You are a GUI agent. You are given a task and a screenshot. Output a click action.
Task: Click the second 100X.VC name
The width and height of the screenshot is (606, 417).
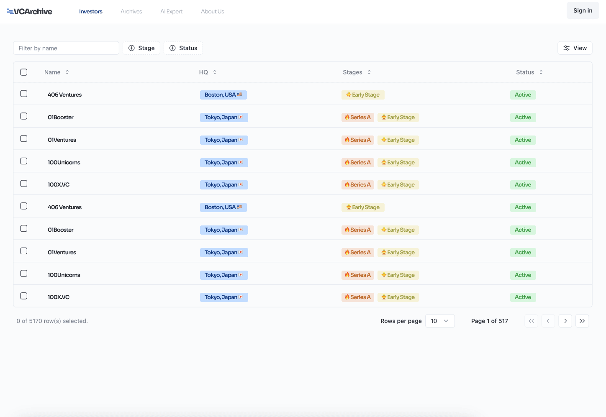pos(59,297)
